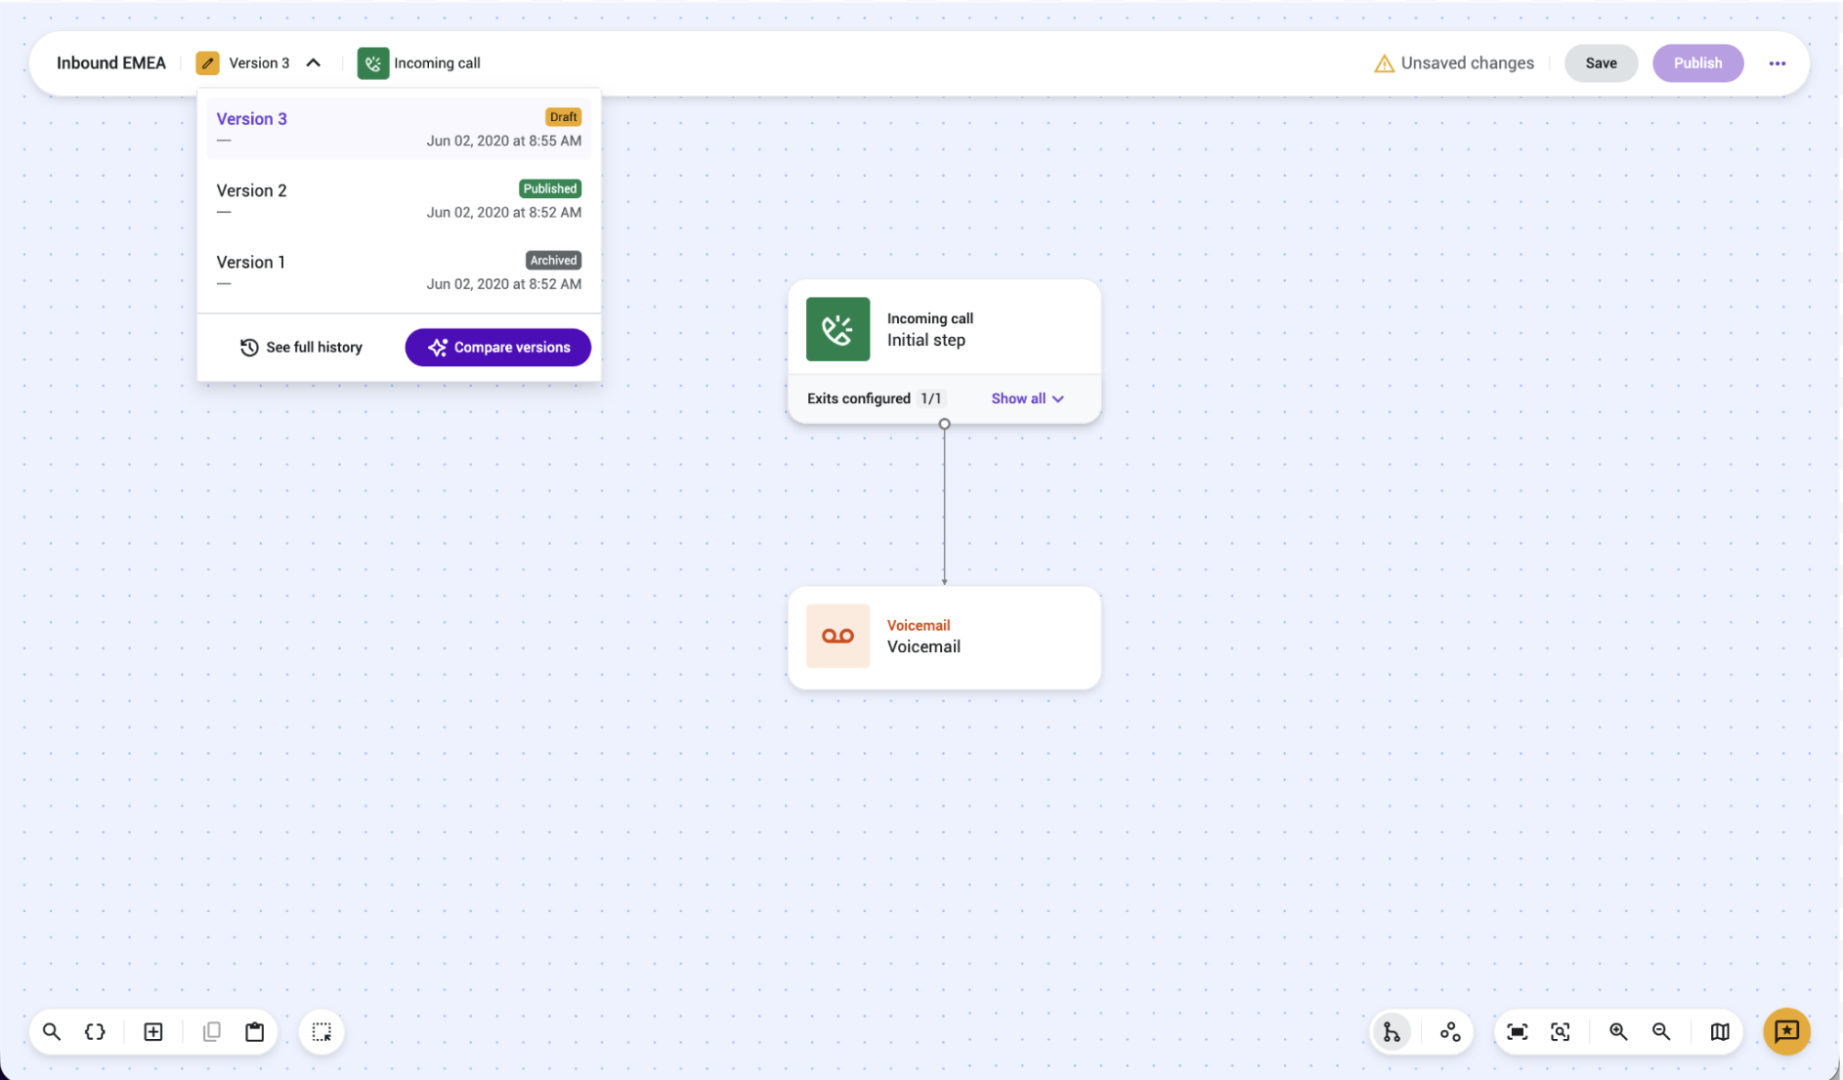Click the Inbound EMEA flow title
This screenshot has height=1080, width=1843.
111,63
